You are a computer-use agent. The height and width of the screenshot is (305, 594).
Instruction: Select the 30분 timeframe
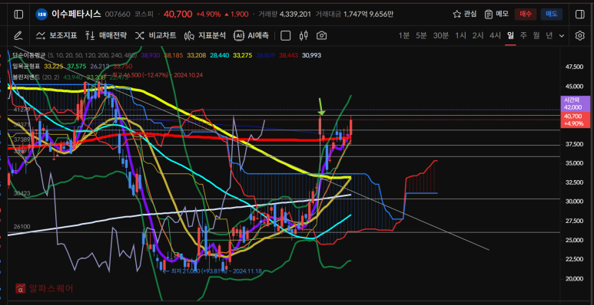440,35
